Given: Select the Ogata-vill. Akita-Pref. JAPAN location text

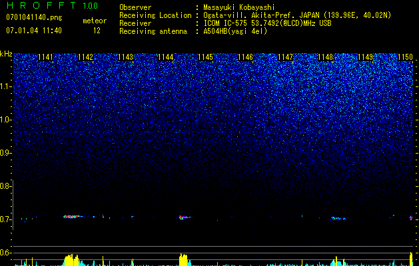Looking at the screenshot, I should tap(297, 15).
